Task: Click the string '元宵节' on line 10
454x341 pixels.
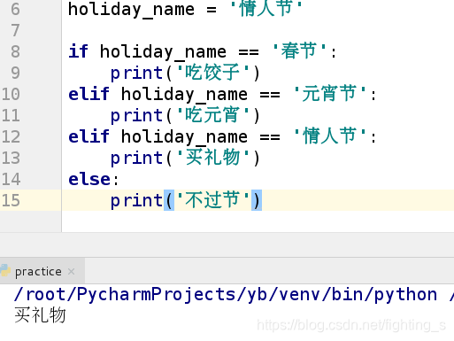Action: point(329,93)
